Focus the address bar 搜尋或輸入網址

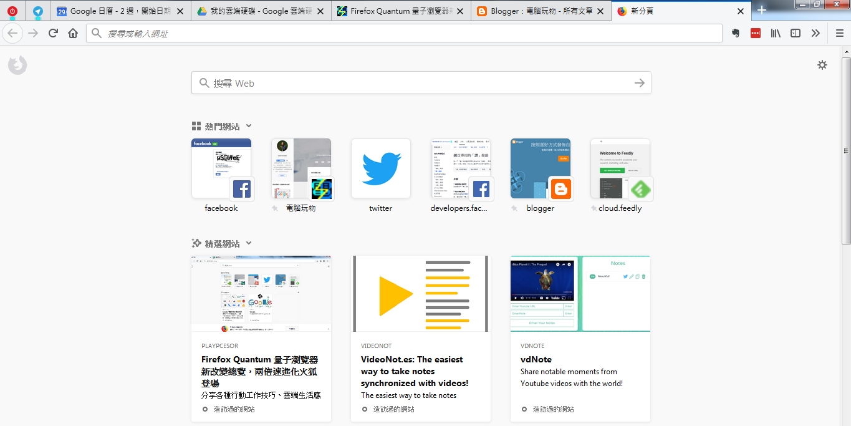404,33
